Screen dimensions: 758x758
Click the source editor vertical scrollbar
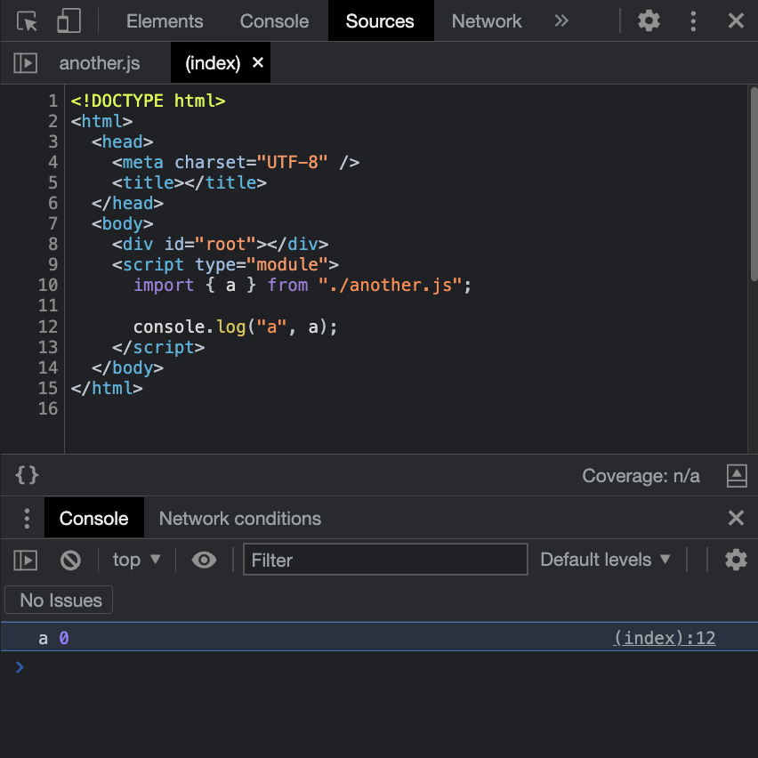[x=754, y=183]
